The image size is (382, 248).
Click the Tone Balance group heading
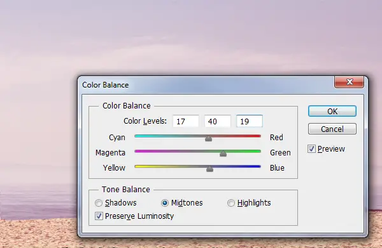[125, 190]
